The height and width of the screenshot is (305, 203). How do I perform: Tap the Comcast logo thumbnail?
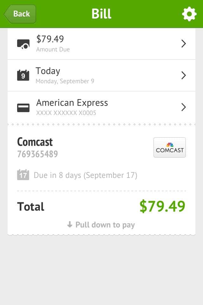click(x=170, y=147)
